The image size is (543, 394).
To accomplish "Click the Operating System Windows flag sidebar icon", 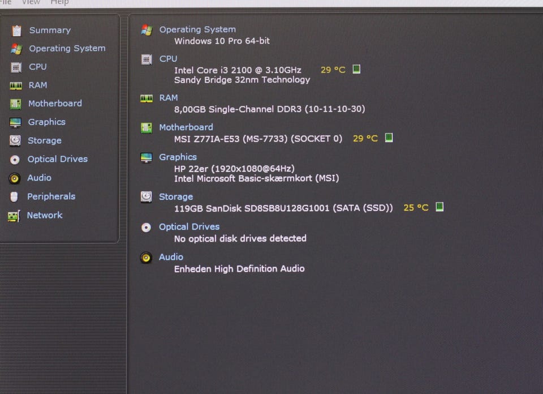I will (x=16, y=49).
